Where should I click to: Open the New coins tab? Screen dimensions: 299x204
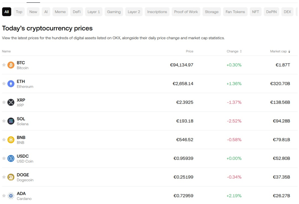pyautogui.click(x=33, y=12)
